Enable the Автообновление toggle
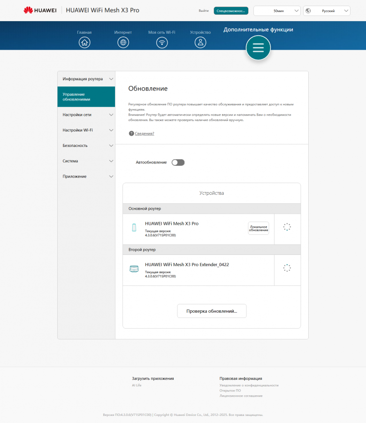 pos(178,162)
